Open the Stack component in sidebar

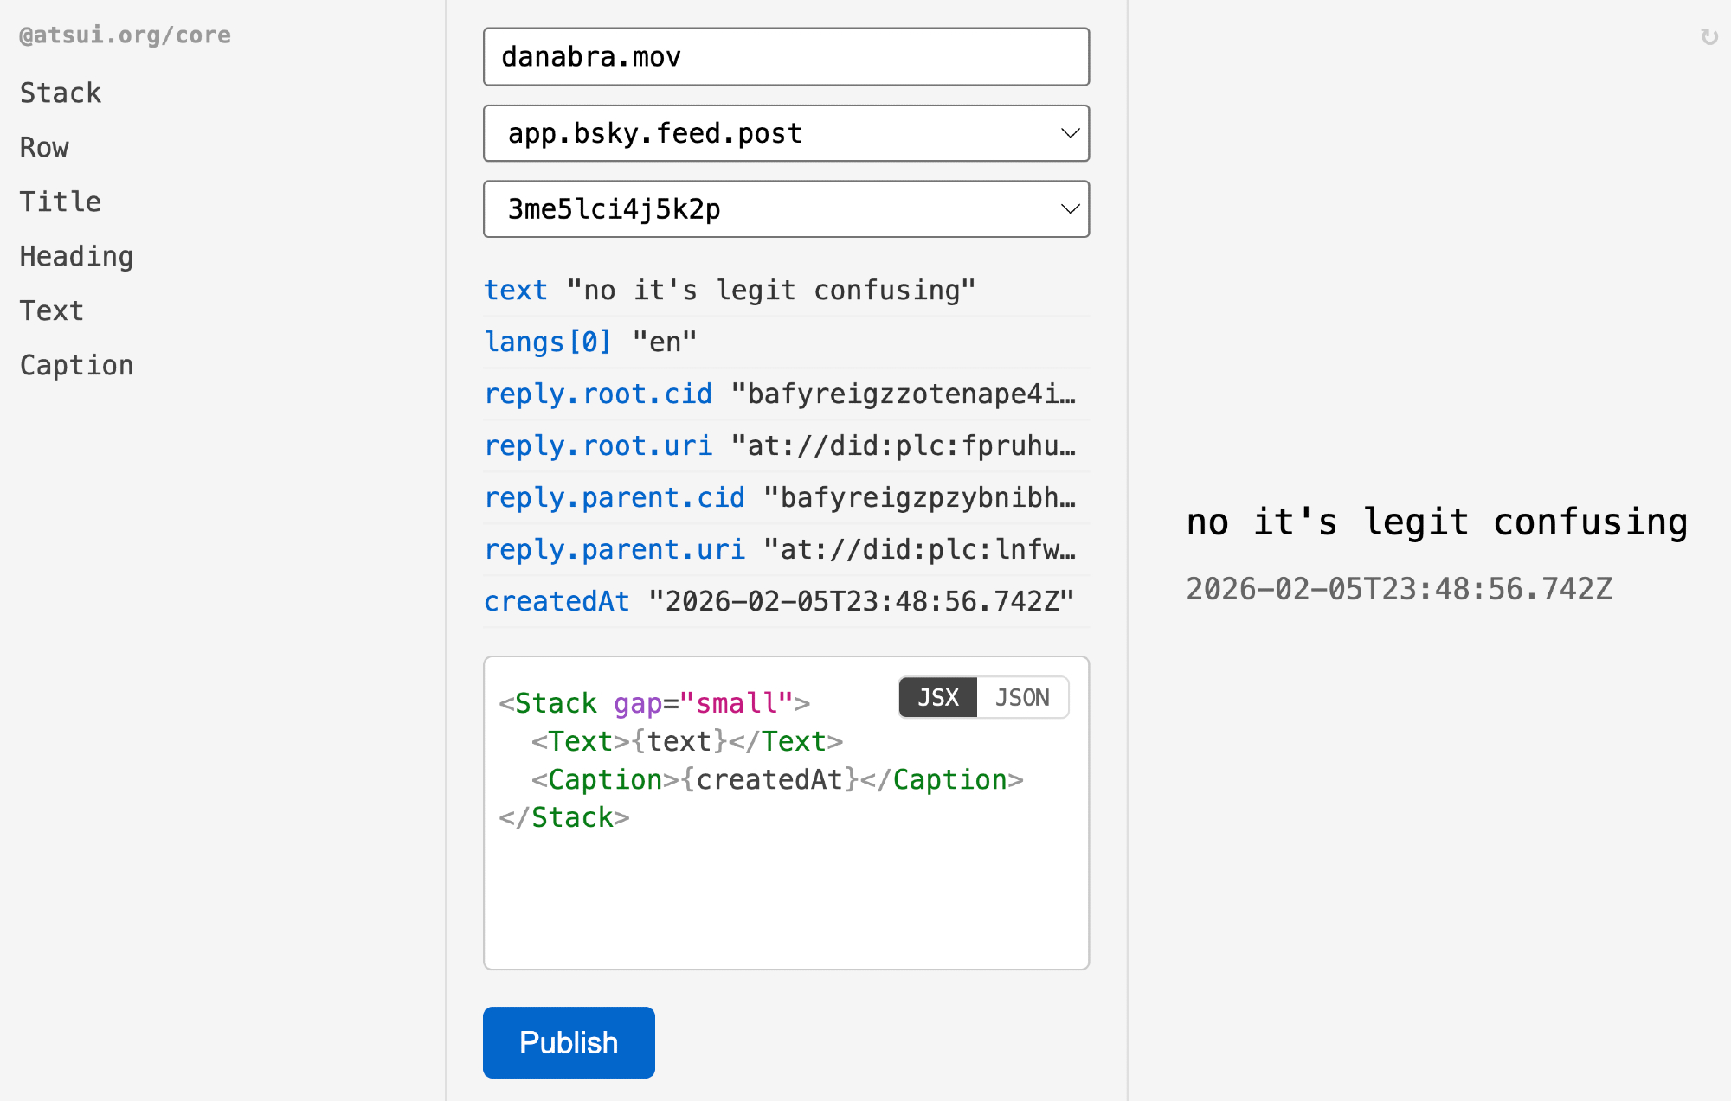[61, 93]
